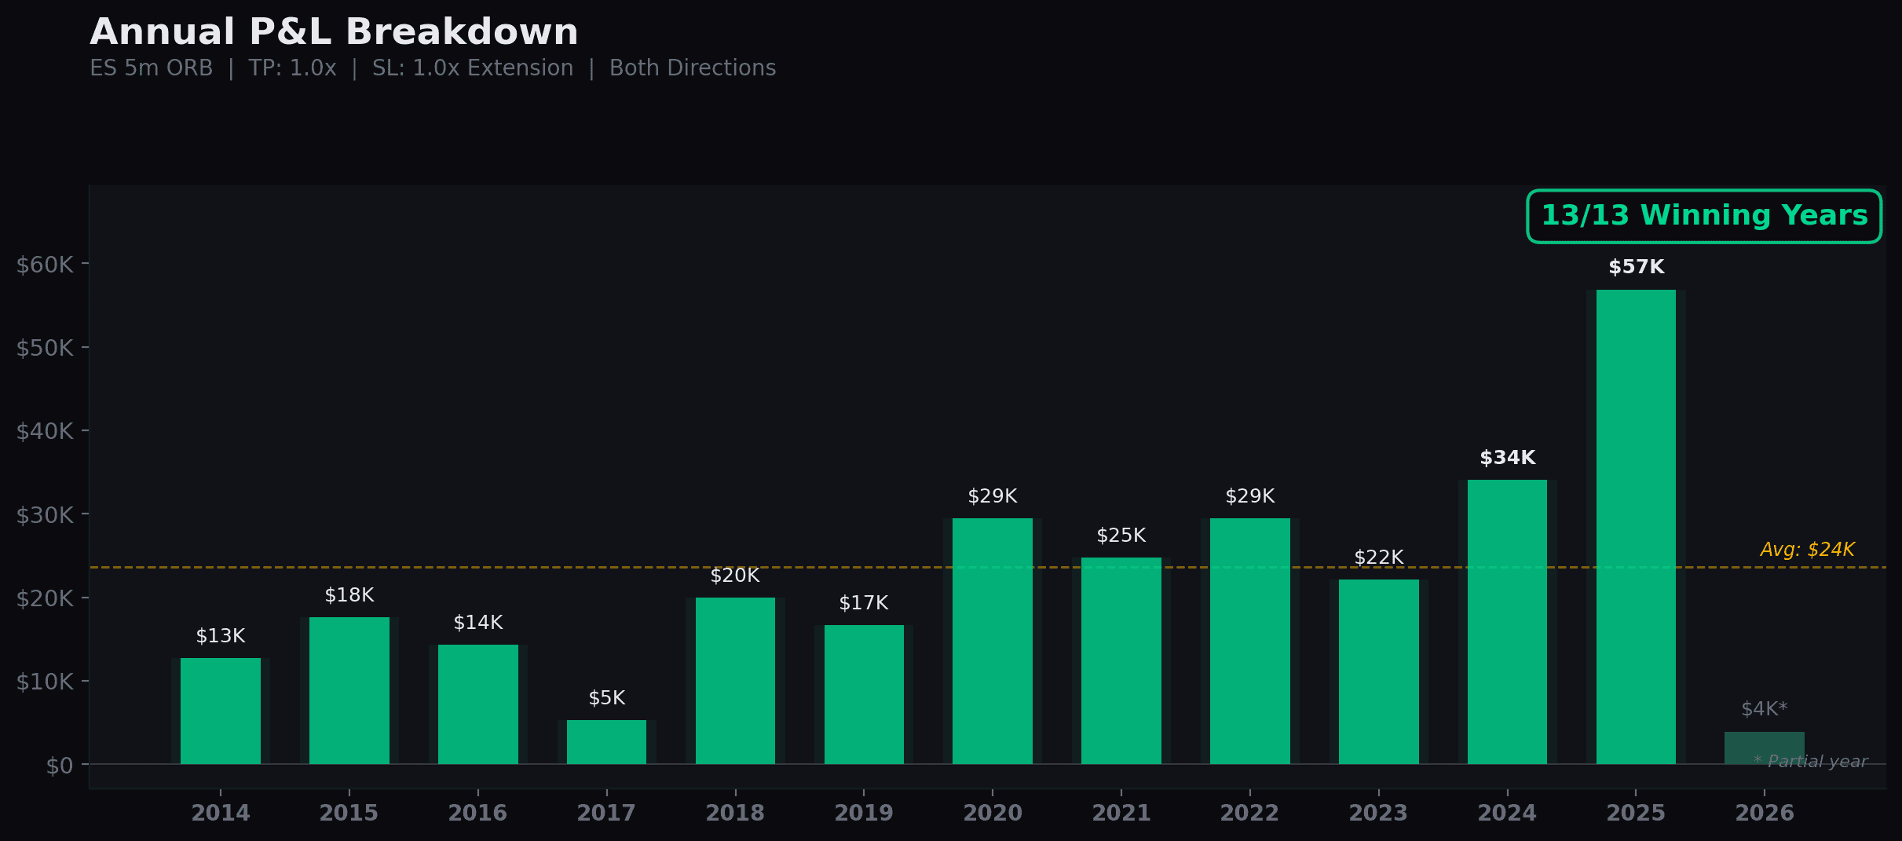Image resolution: width=1902 pixels, height=841 pixels.
Task: Select the Annual P&L Breakdown title
Action: point(334,31)
